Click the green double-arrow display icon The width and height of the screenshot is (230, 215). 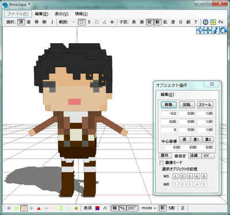click(62, 208)
